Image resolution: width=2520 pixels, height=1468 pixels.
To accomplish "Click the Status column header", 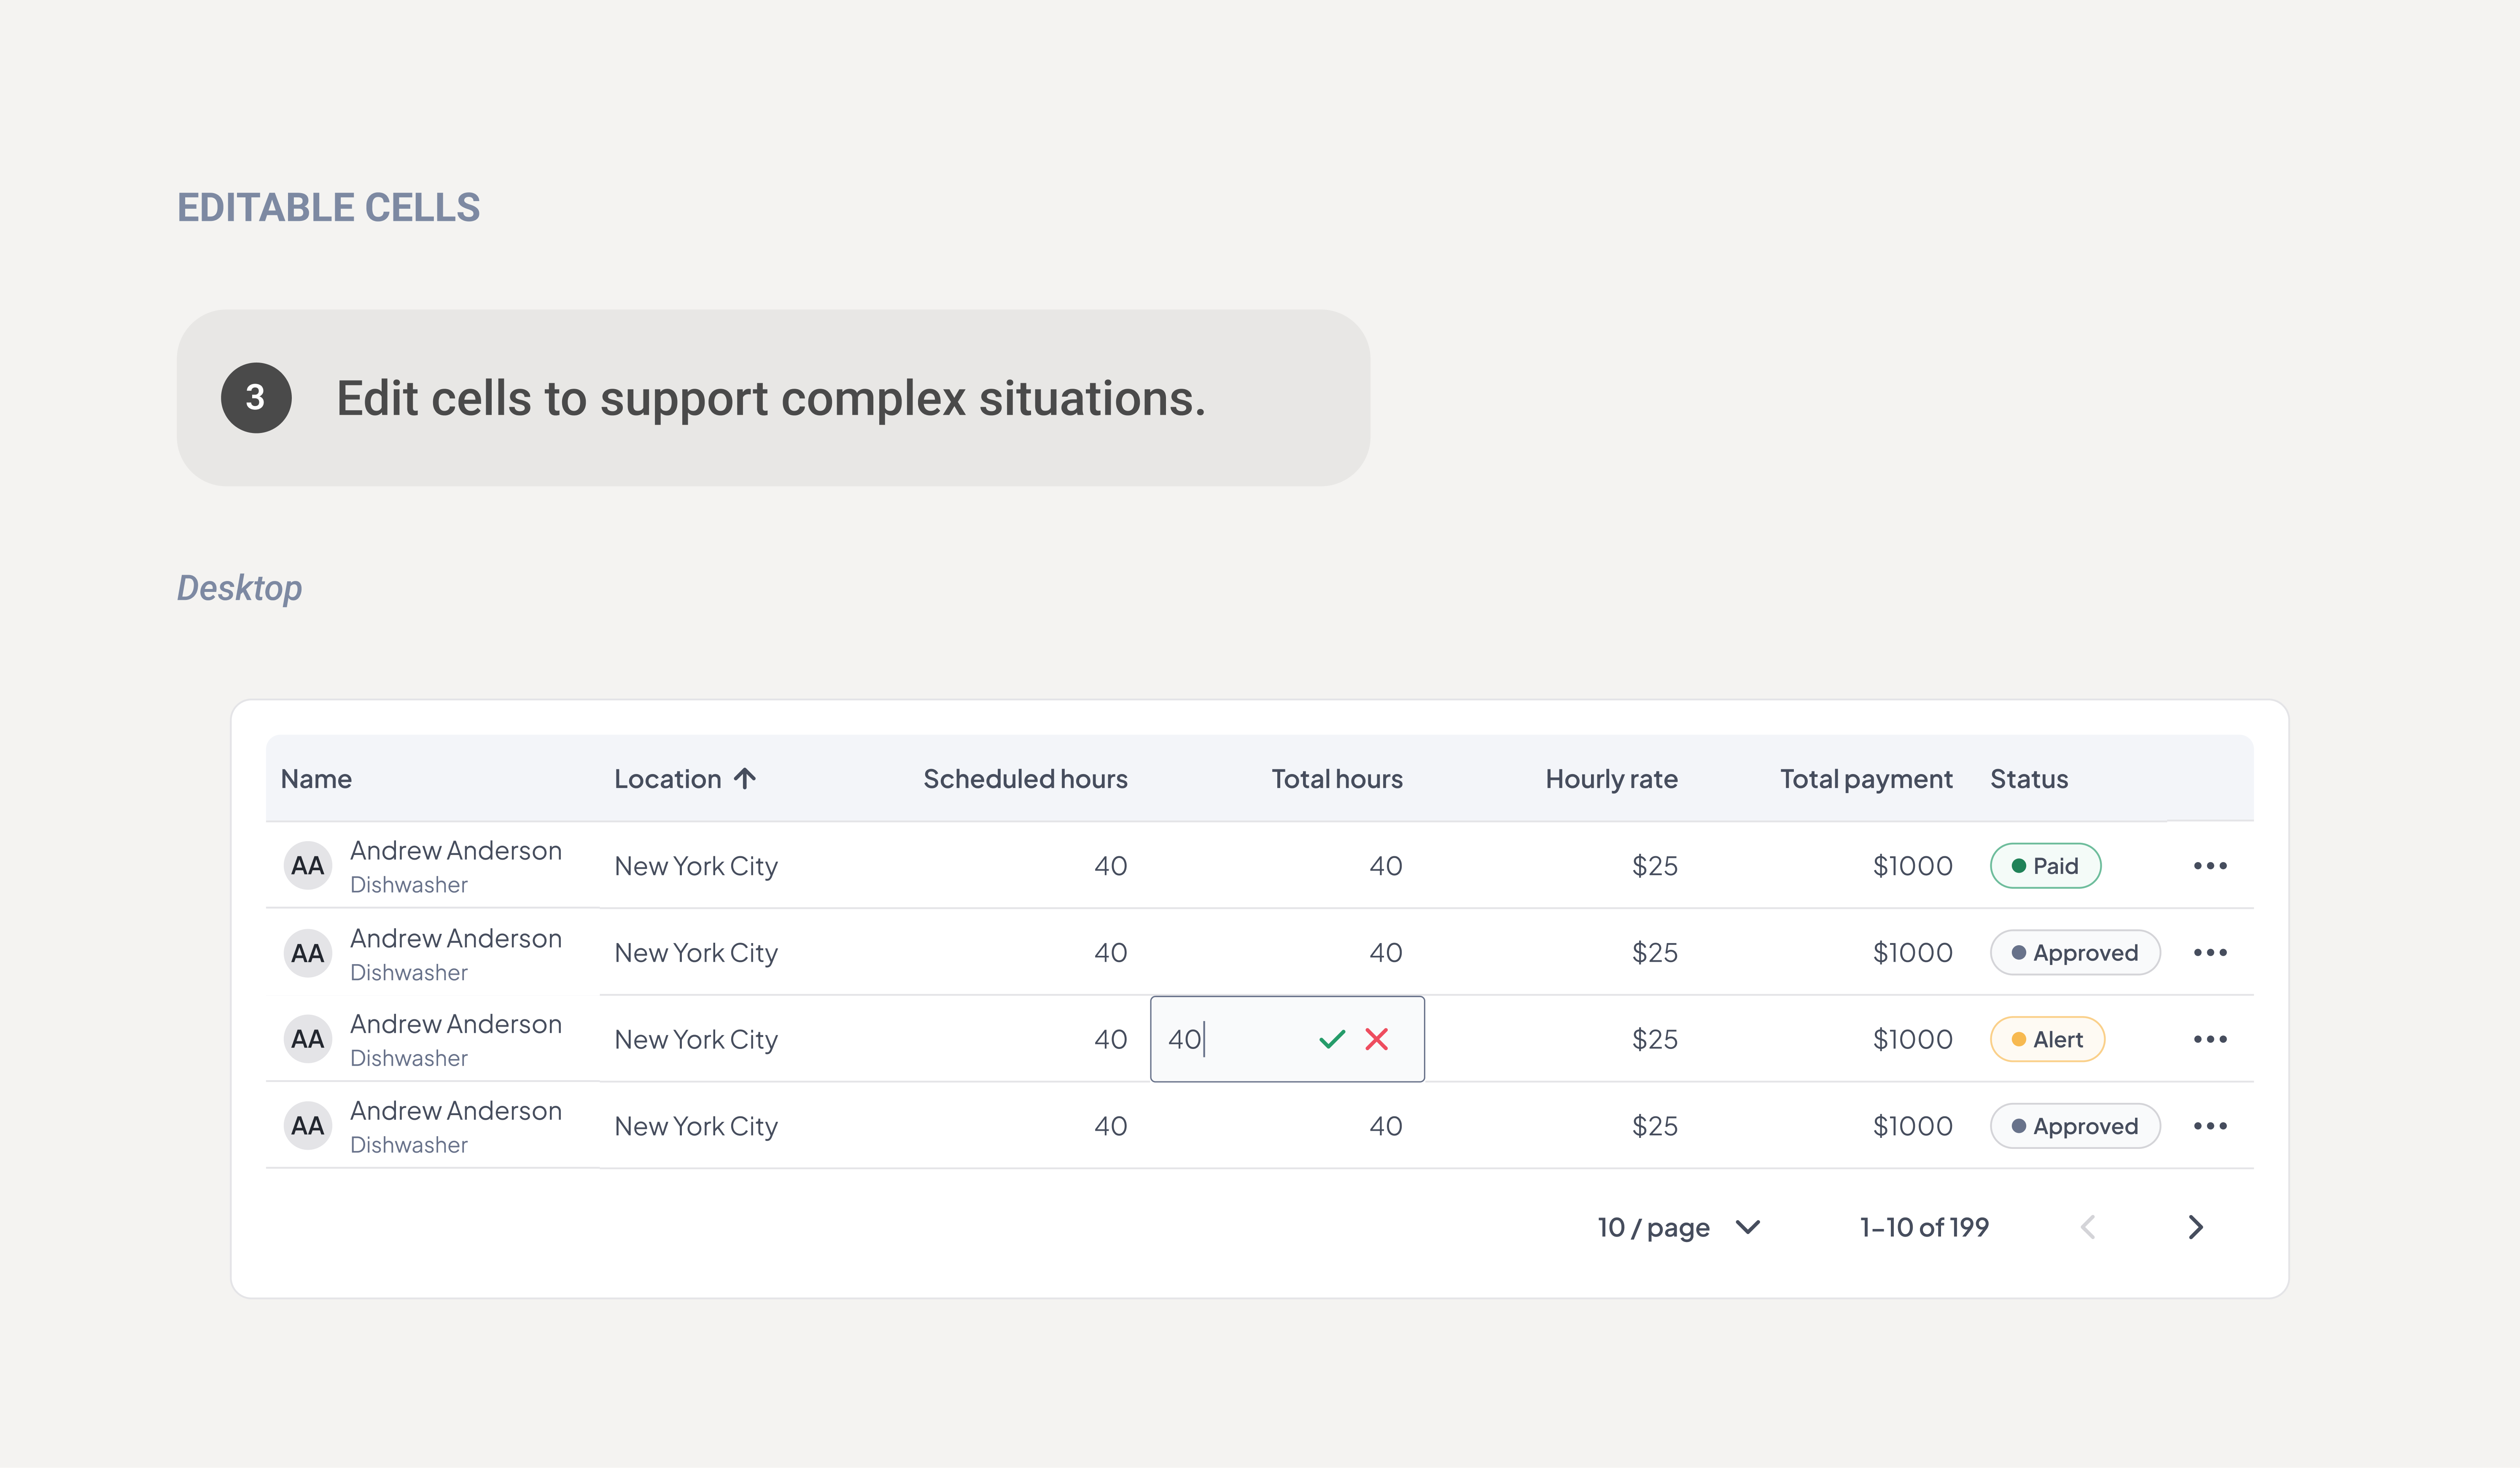I will point(2029,779).
